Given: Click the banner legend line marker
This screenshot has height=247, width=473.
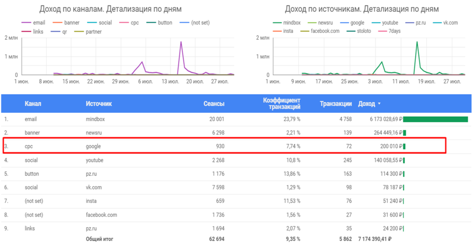Looking at the screenshot, I should [58, 23].
